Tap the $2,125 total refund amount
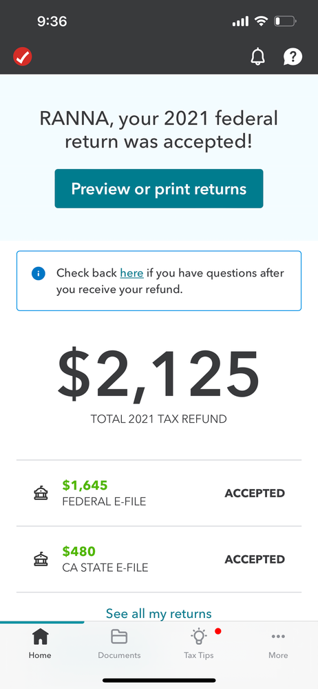318x689 pixels. click(159, 375)
